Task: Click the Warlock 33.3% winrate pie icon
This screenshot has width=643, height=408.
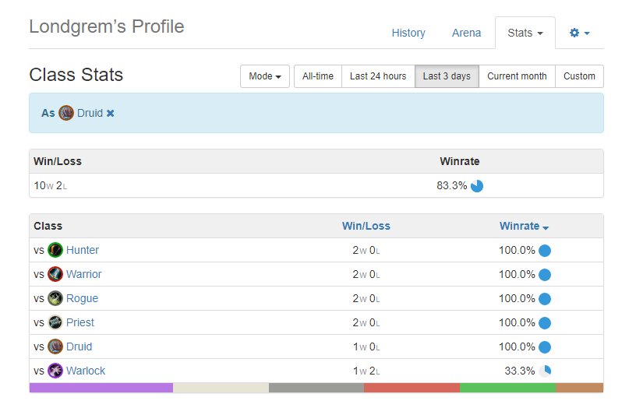Action: [x=545, y=371]
